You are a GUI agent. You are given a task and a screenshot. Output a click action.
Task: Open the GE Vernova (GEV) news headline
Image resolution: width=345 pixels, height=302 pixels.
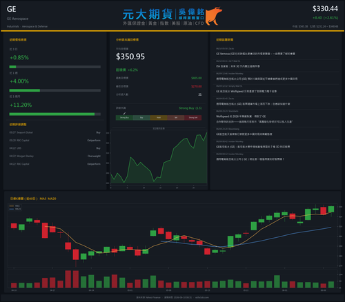pos(255,54)
